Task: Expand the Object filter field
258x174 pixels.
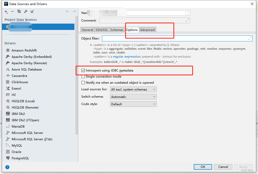Action: (x=250, y=39)
